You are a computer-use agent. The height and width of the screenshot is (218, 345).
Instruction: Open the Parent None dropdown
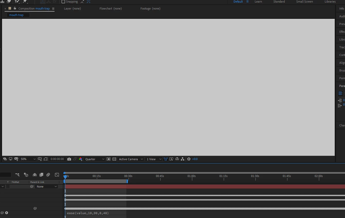47,187
